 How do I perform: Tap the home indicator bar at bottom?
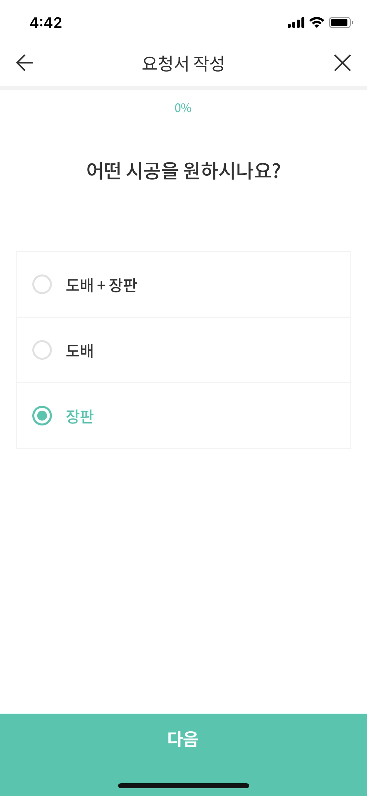[183, 786]
